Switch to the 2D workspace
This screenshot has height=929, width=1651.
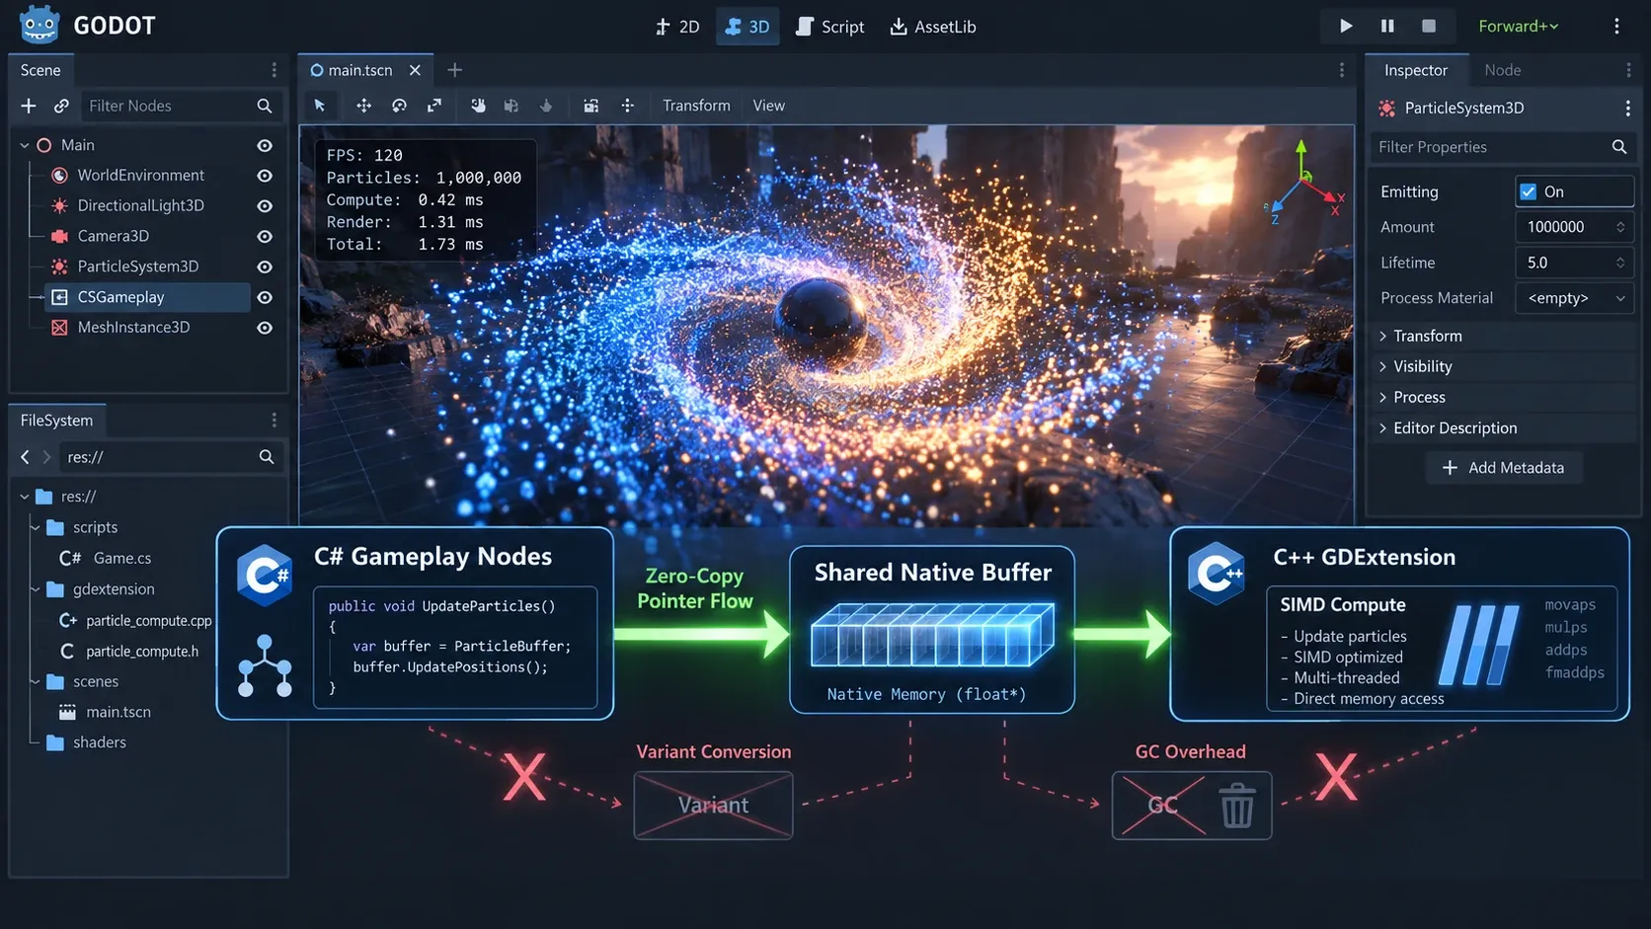point(677,27)
